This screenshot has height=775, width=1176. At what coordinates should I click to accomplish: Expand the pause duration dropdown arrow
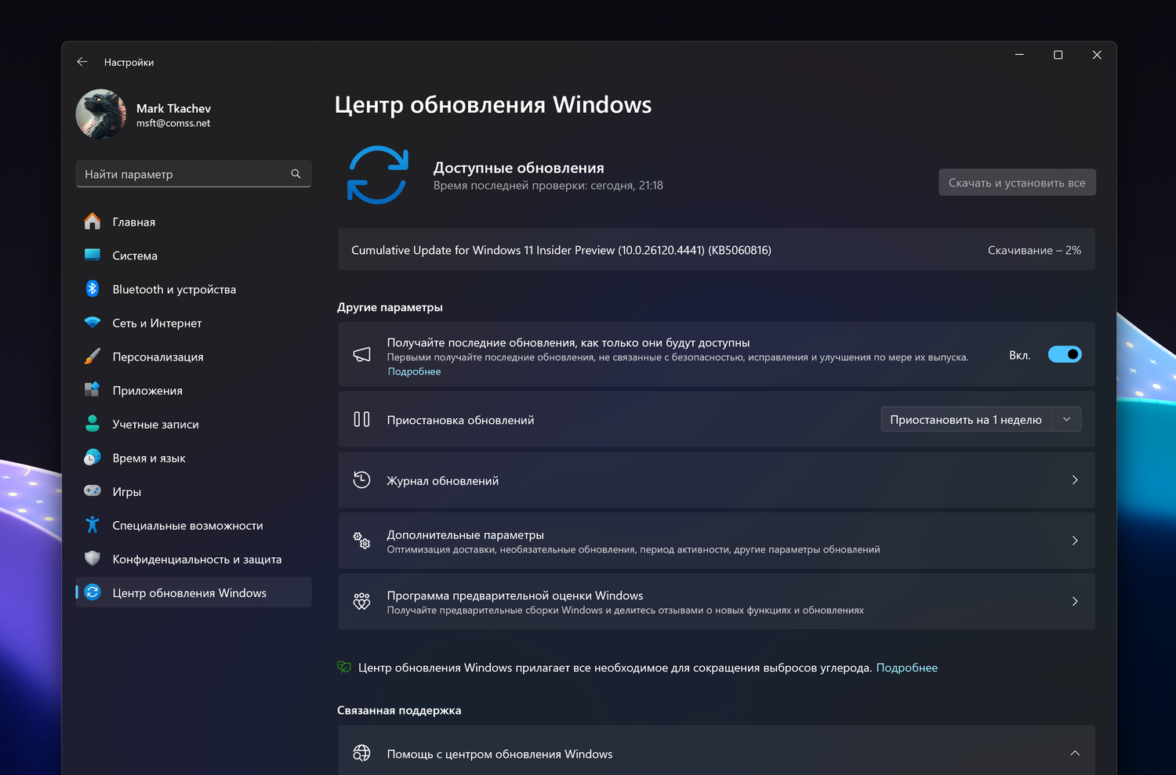click(1066, 419)
